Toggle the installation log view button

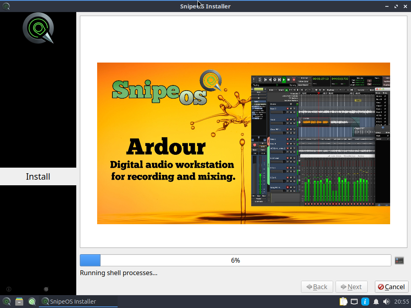pos(399,260)
